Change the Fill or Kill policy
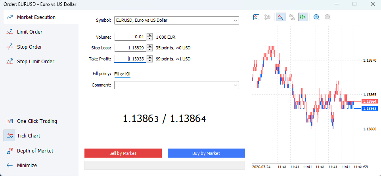 122,74
